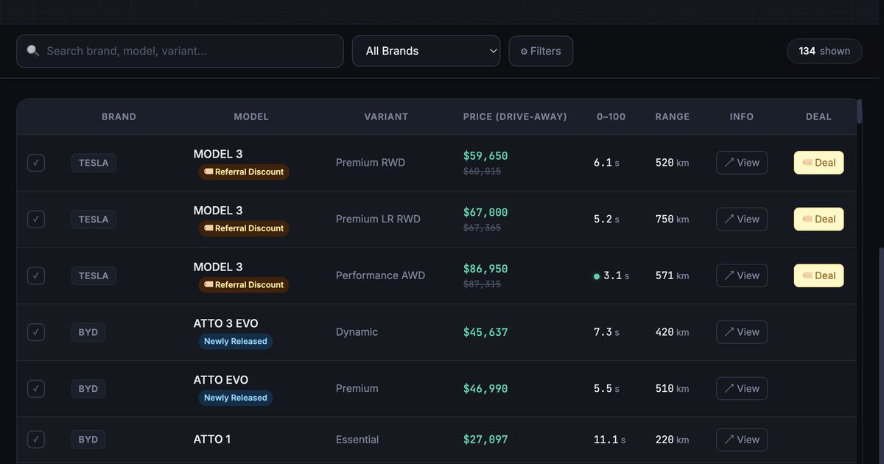Viewport: 884px width, 464px height.
Task: Click the 11.1 s acceleration value
Action: (609, 440)
